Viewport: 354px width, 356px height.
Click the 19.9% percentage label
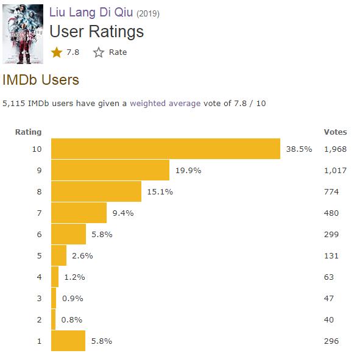point(188,171)
